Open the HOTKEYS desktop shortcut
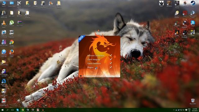The width and height of the screenshot is (199, 112). coord(169,4)
